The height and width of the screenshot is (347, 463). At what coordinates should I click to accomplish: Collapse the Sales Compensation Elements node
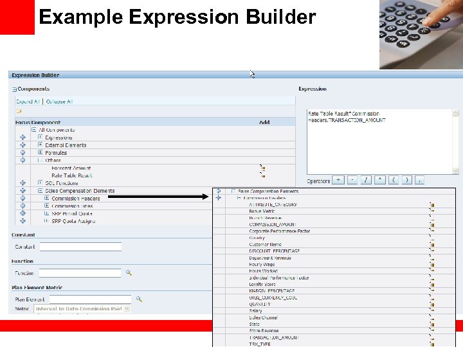point(40,191)
